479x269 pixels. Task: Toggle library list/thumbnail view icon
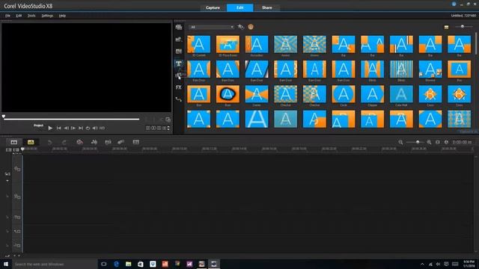coord(446,27)
